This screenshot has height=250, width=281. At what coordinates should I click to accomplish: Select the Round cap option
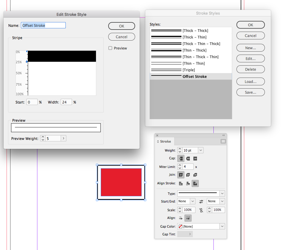click(188, 158)
